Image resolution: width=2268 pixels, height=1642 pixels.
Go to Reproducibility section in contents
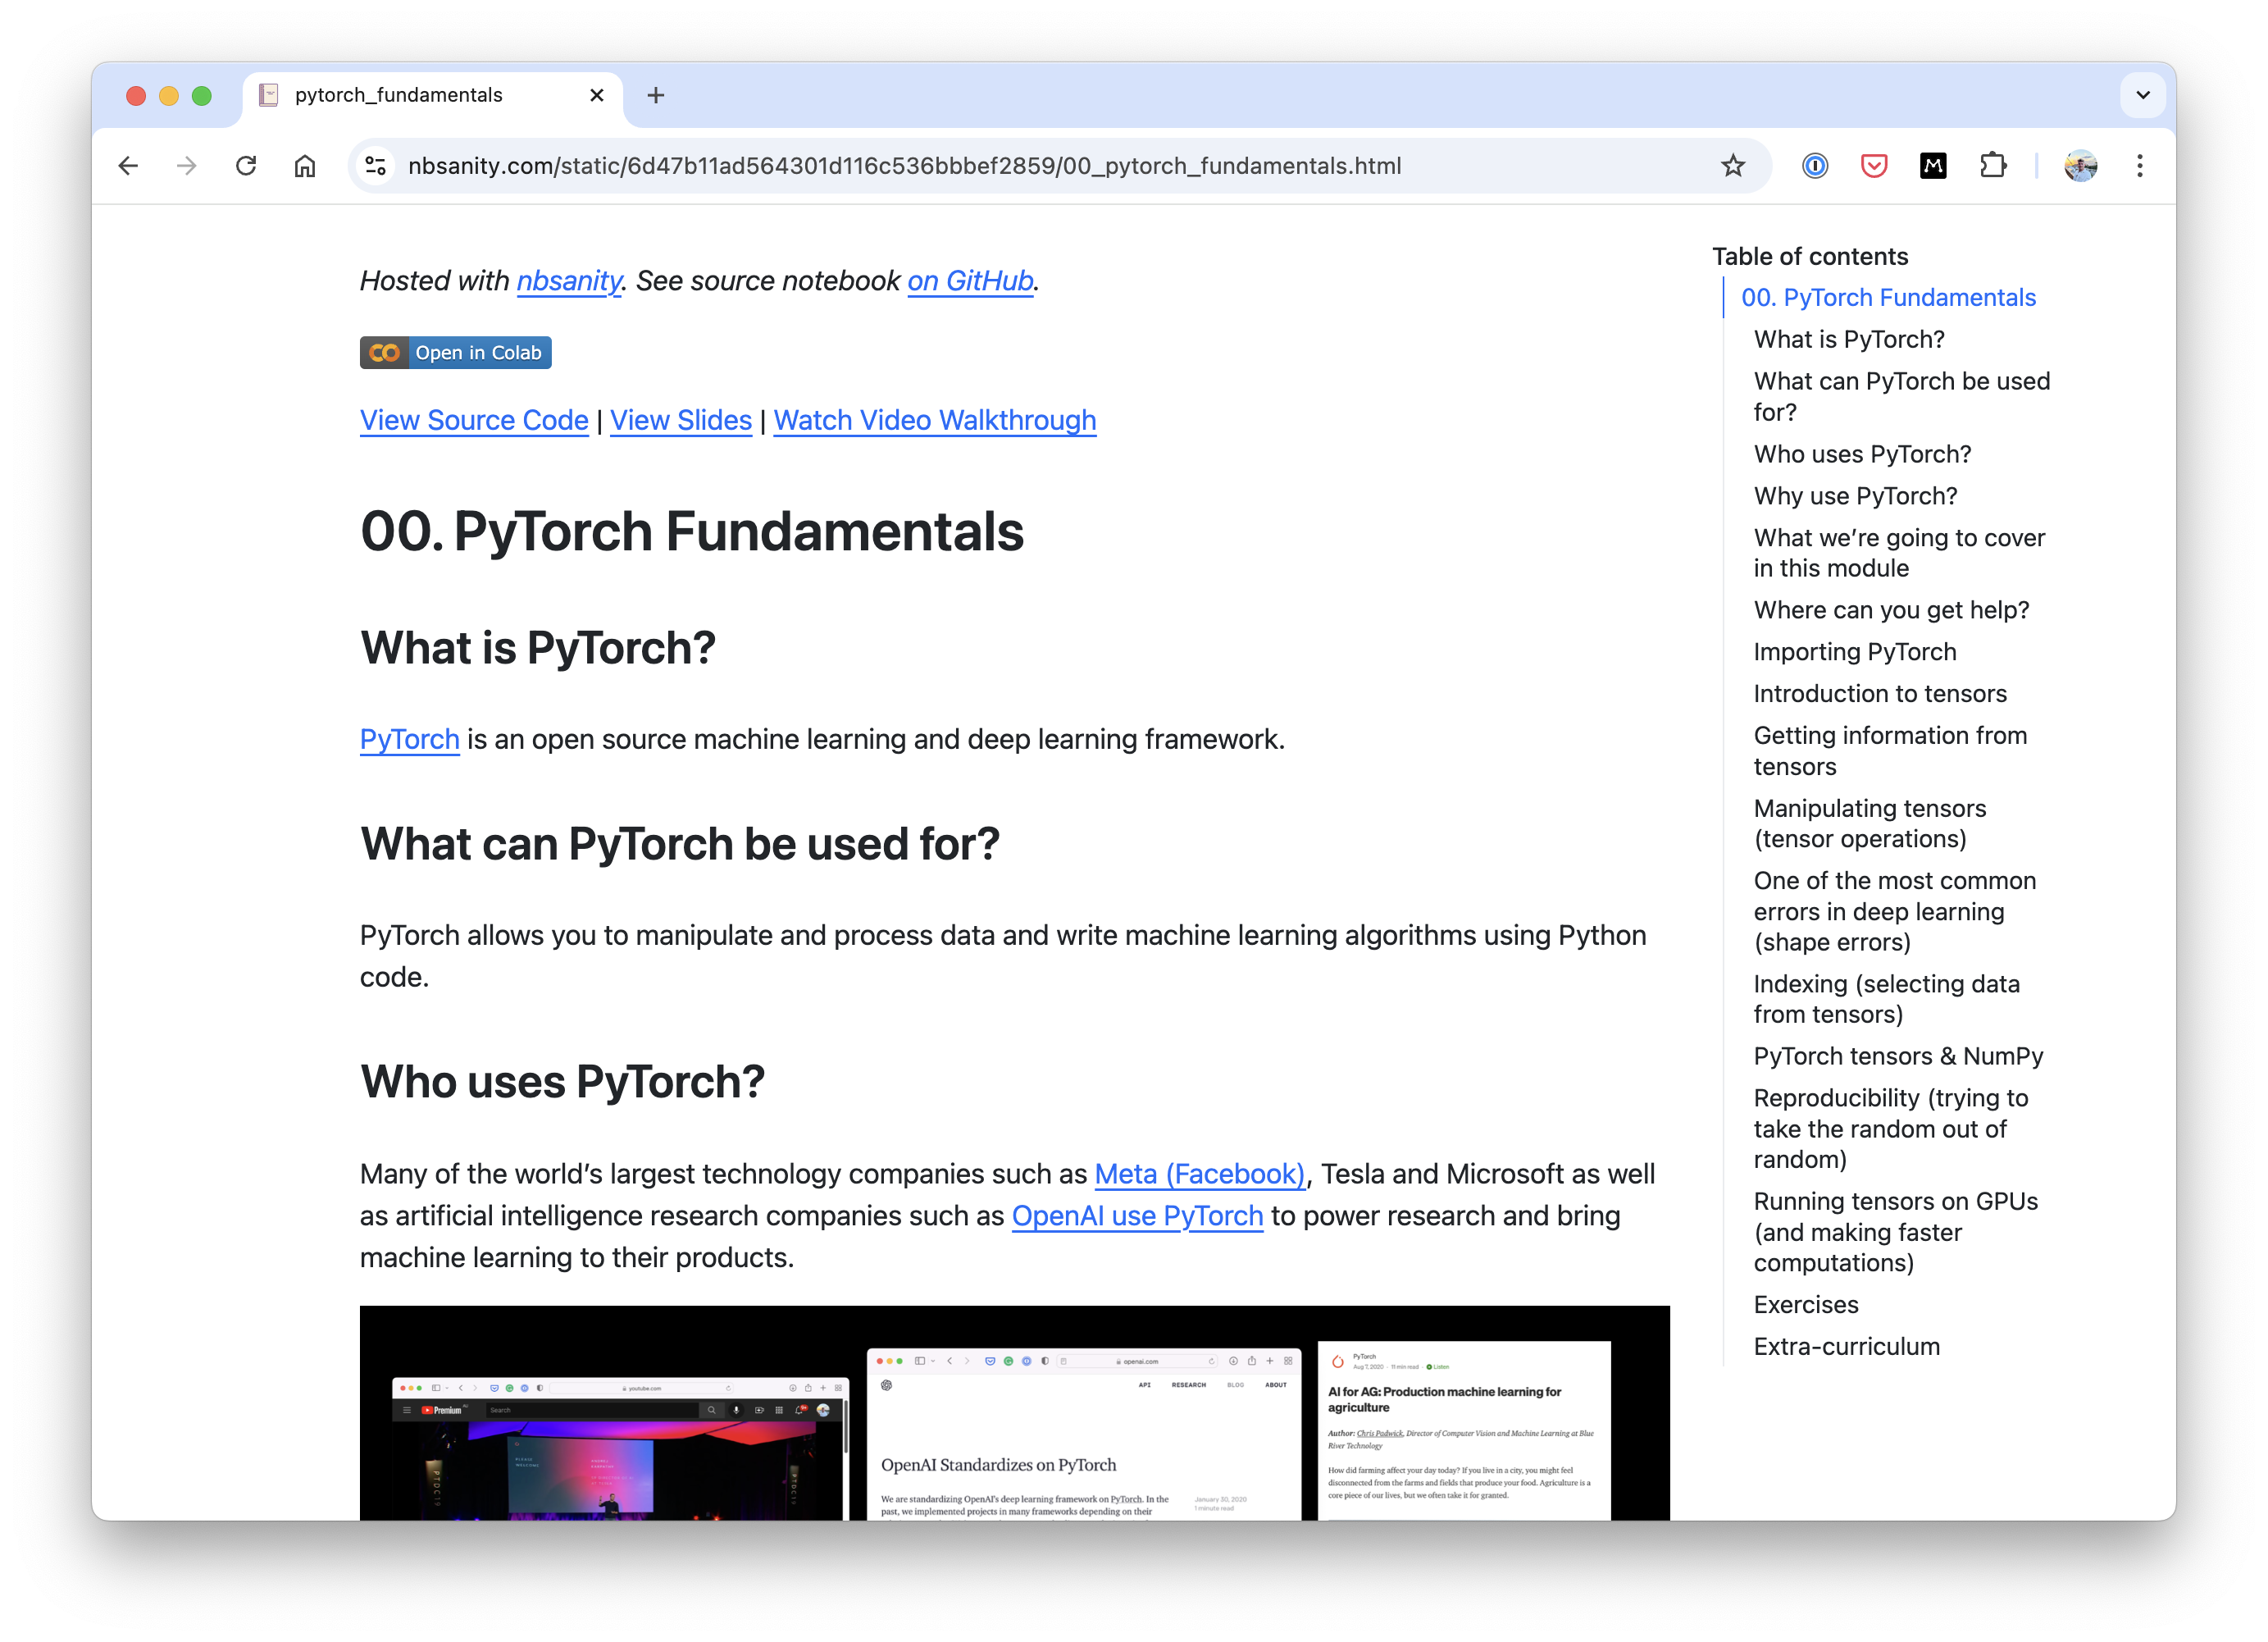1890,1129
